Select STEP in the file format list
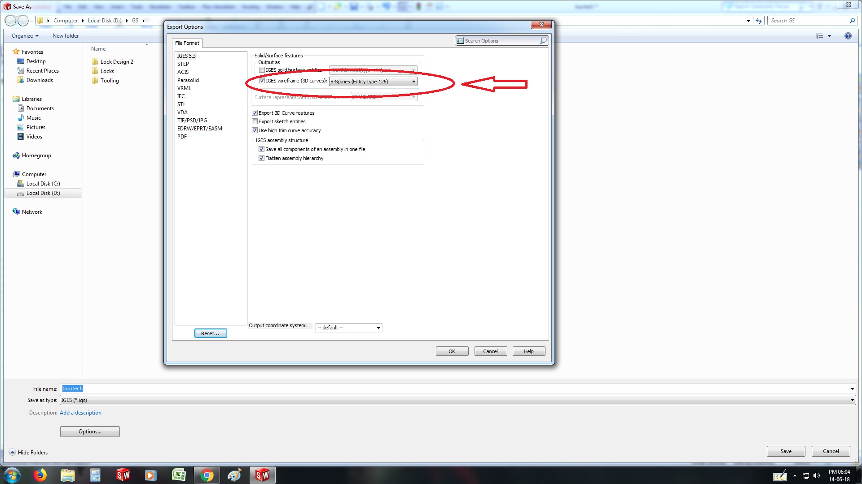 [x=183, y=64]
